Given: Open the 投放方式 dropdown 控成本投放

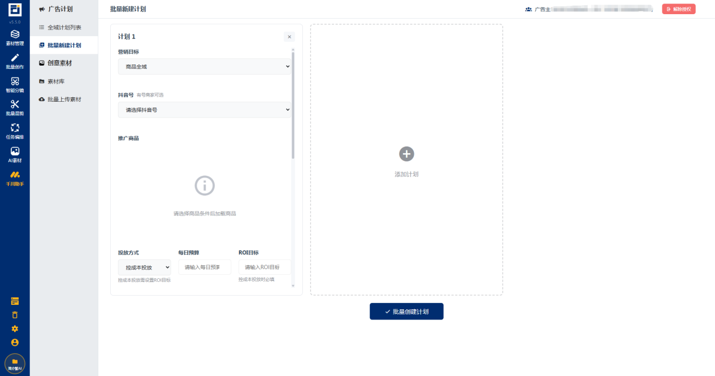Looking at the screenshot, I should click(144, 267).
